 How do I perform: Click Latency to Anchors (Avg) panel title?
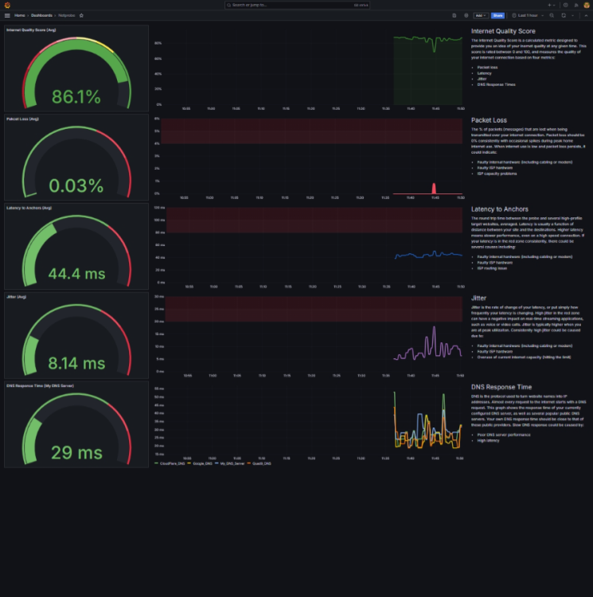click(x=29, y=208)
